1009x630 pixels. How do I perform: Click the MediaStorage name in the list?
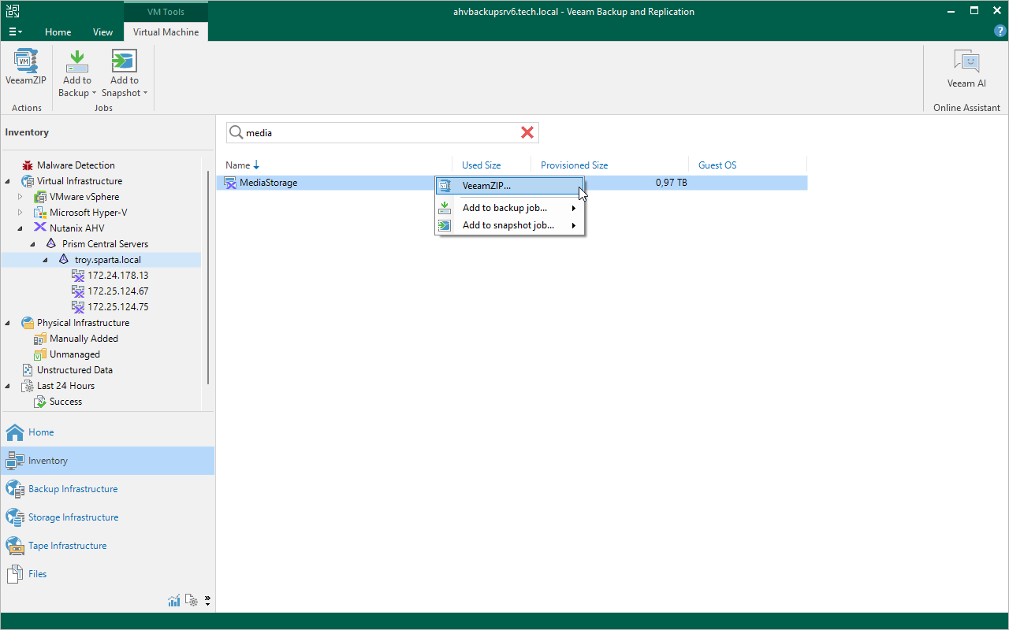269,183
